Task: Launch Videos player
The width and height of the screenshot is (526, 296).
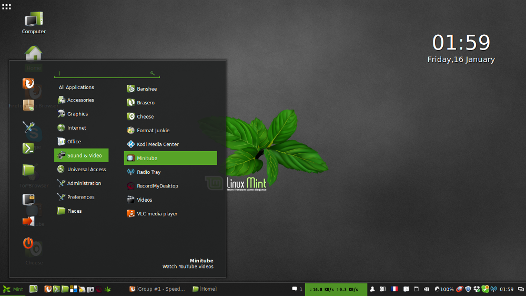Action: tap(170, 200)
